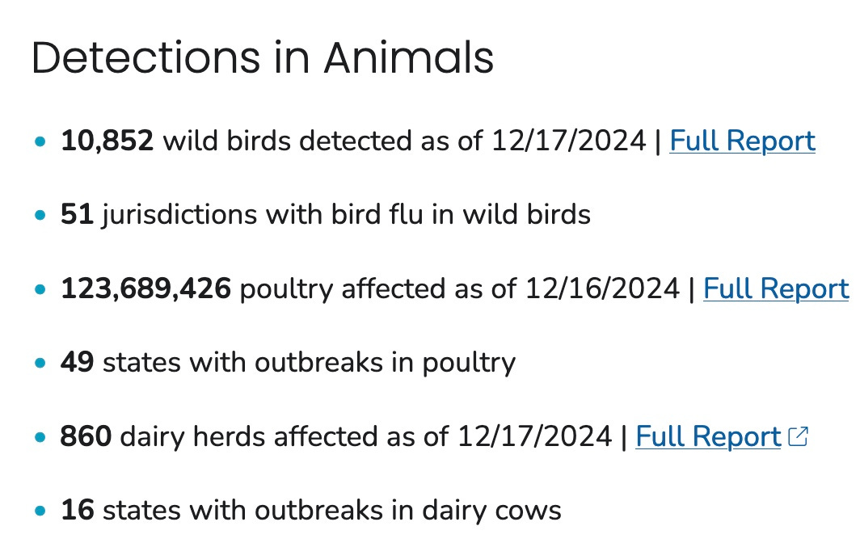Viewport: 860px width, 543px height.
Task: Click the 860 dairy herds figure
Action: 86,436
